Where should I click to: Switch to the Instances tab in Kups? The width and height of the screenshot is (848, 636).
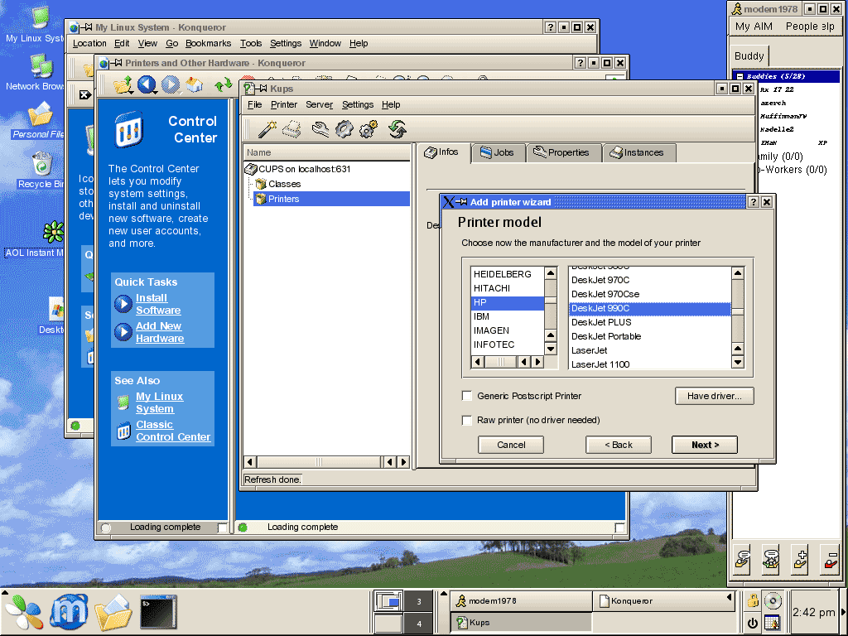coord(638,152)
